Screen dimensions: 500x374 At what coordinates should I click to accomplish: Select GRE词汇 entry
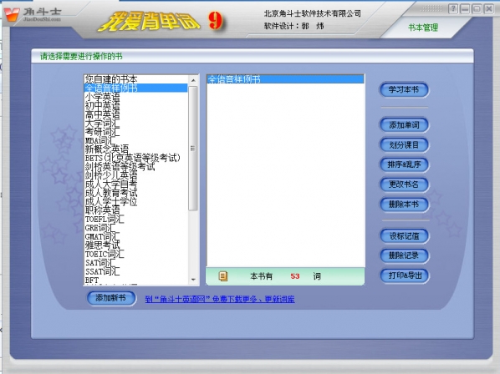(135, 228)
